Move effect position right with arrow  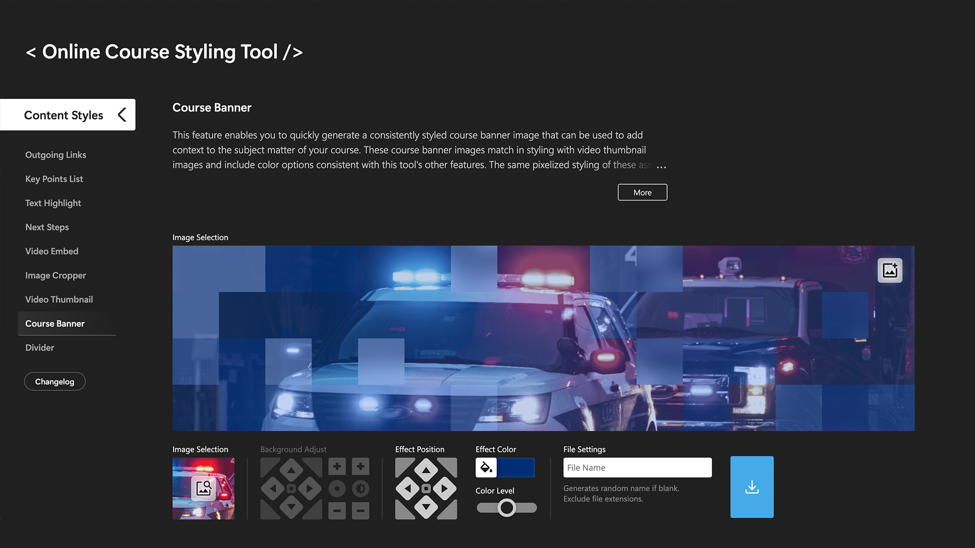point(445,489)
